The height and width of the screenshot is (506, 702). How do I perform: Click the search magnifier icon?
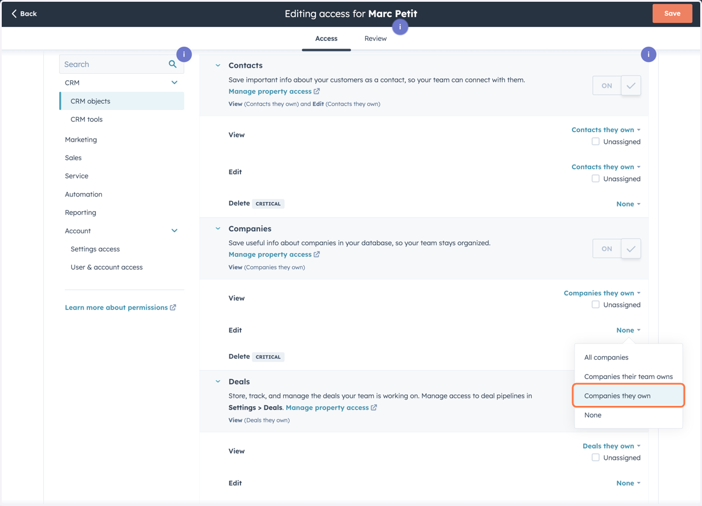point(173,64)
